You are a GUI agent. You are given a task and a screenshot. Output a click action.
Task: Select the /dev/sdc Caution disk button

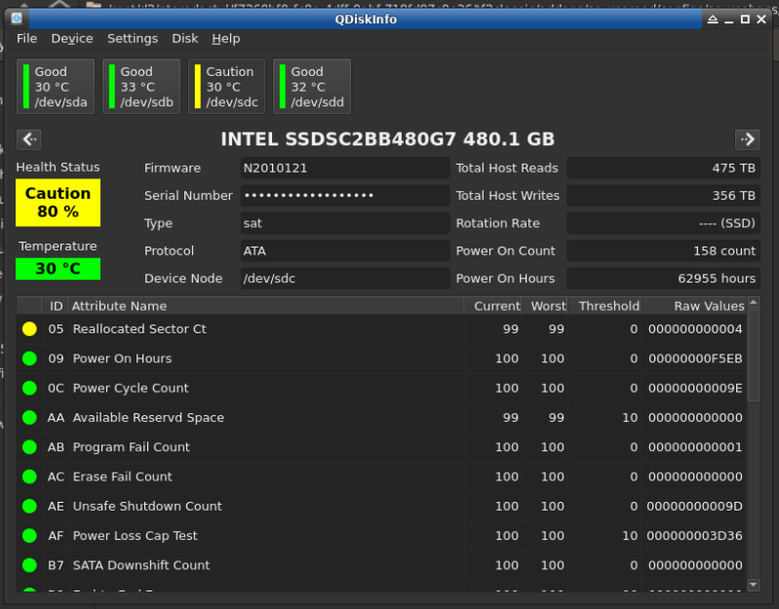pos(227,87)
